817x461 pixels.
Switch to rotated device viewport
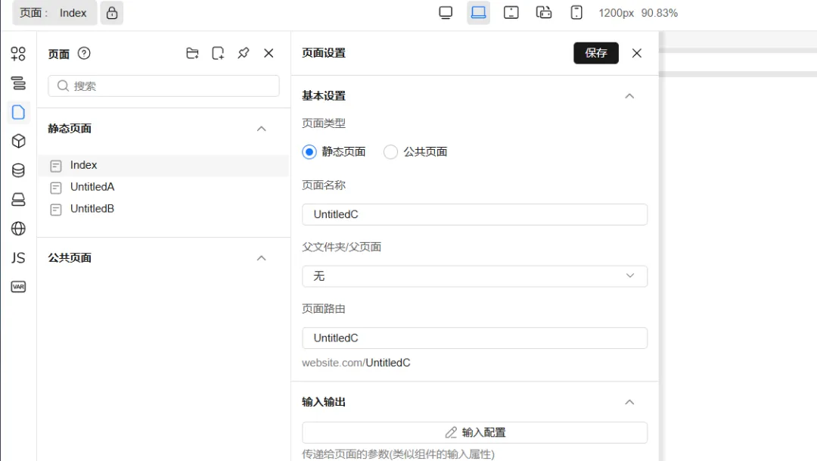click(x=543, y=13)
